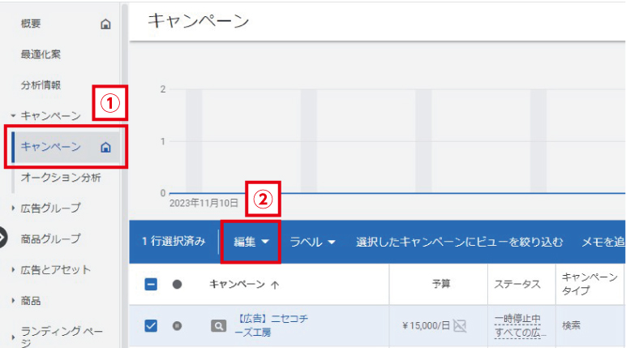Viewport: 626px width, 348px height.
Task: Open 最適化案 in the sidebar
Action: (41, 54)
